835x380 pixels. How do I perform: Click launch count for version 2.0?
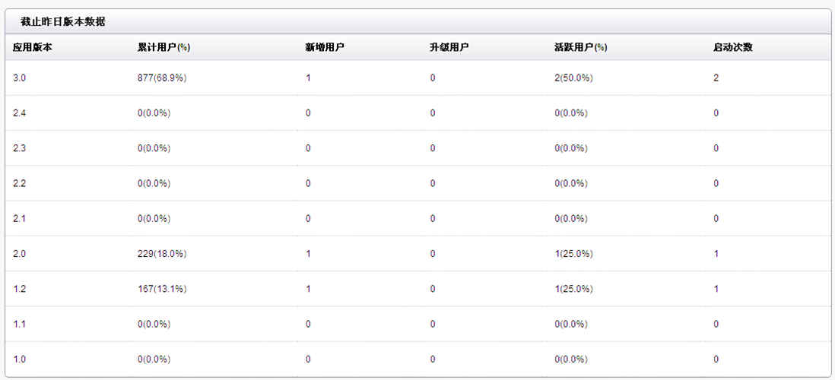click(x=716, y=254)
